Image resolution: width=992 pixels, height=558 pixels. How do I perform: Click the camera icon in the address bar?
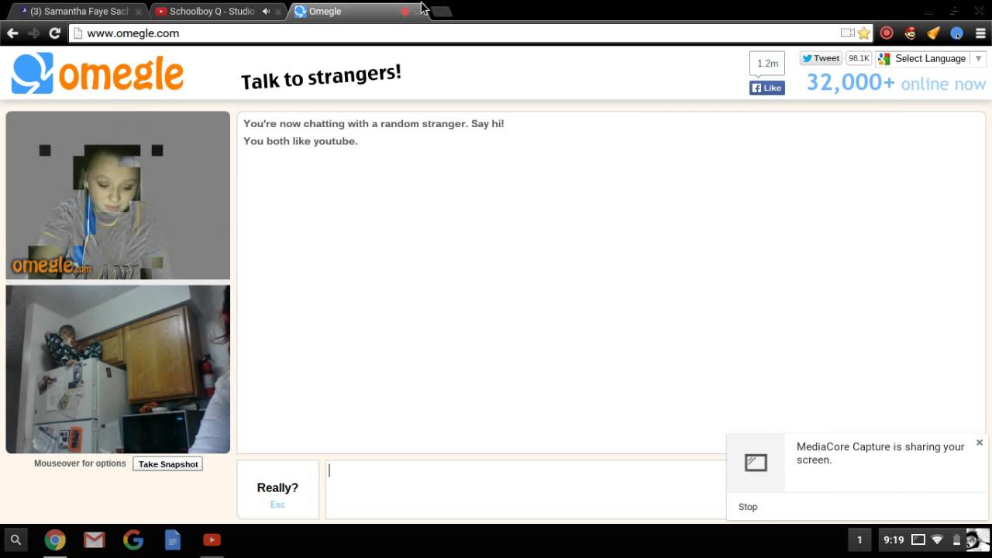click(x=847, y=33)
